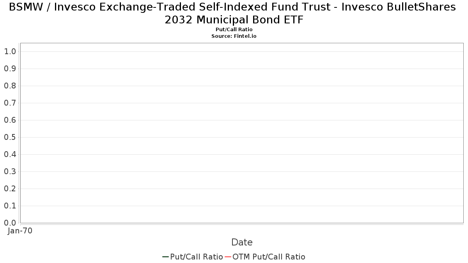Click the red OTM Put/Call Ratio swatch
Image resolution: width=468 pixels, height=263 pixels.
(228, 257)
